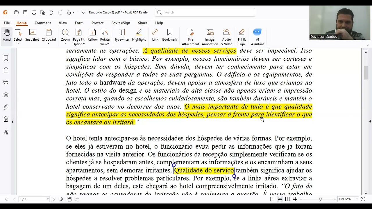
Task: Open the Bookmarks panel in the left sidebar
Action: pyautogui.click(x=6, y=58)
